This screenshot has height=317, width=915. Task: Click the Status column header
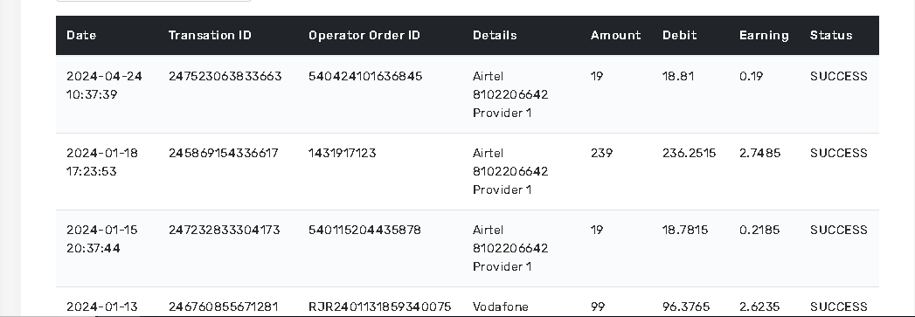point(831,35)
